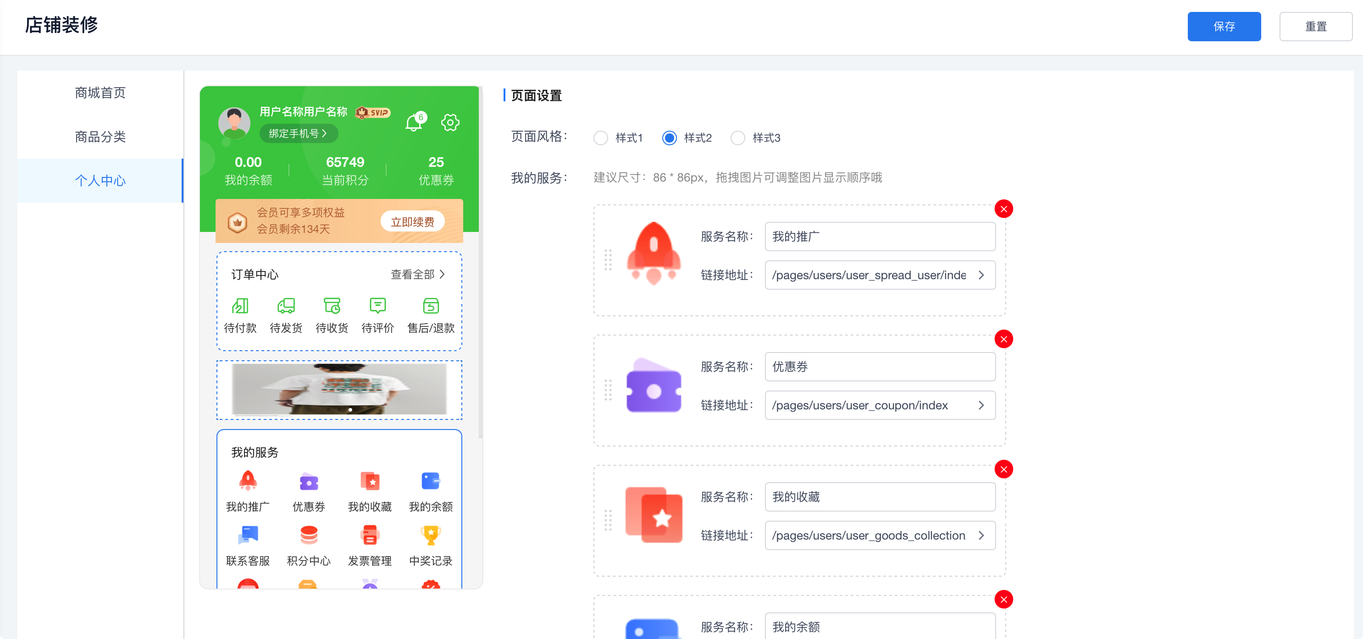Click the red star image in 我的收藏 card
The height and width of the screenshot is (639, 1363).
(654, 515)
